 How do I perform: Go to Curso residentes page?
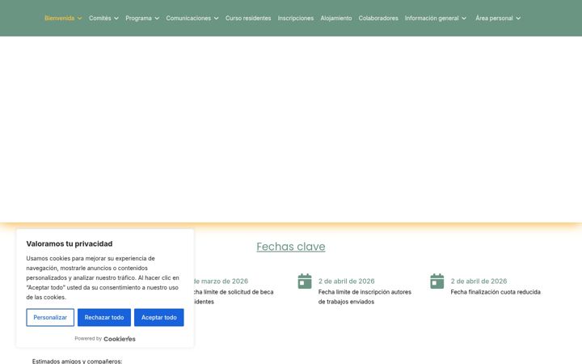click(248, 18)
